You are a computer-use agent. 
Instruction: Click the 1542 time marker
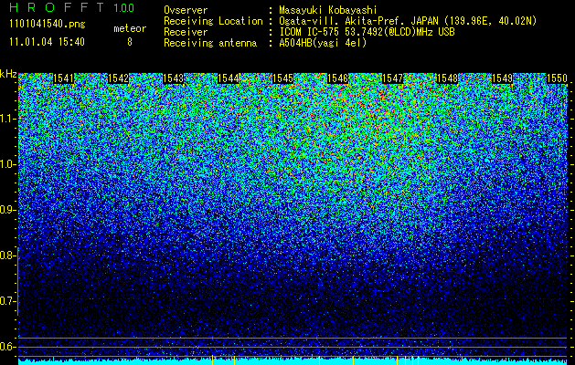[118, 78]
